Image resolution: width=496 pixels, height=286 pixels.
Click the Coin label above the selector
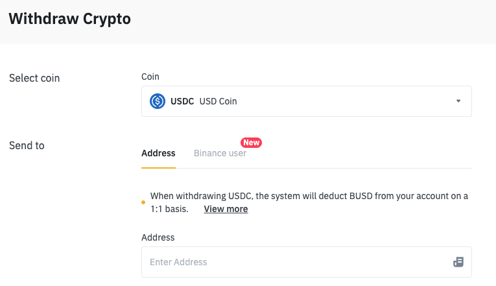pyautogui.click(x=150, y=77)
